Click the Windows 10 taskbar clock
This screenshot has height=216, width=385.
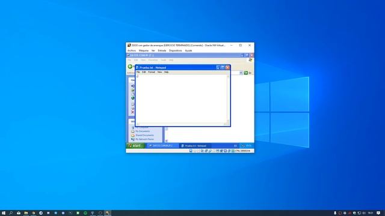point(371,213)
